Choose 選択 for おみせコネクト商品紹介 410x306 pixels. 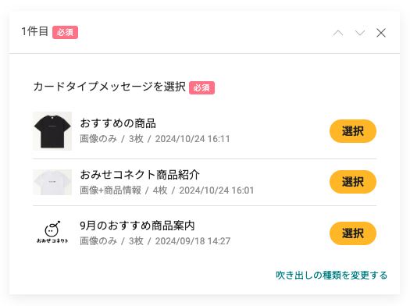(x=353, y=182)
